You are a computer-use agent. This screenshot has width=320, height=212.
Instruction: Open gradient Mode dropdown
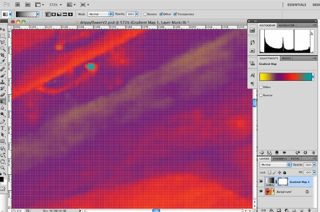click(100, 14)
